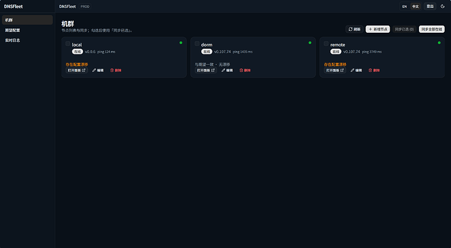Image resolution: width=451 pixels, height=248 pixels.
Task: Click ping 1435 ms on dorm card
Action: (242, 52)
